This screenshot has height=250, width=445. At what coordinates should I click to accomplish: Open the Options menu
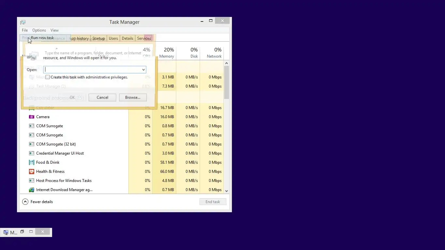[39, 30]
